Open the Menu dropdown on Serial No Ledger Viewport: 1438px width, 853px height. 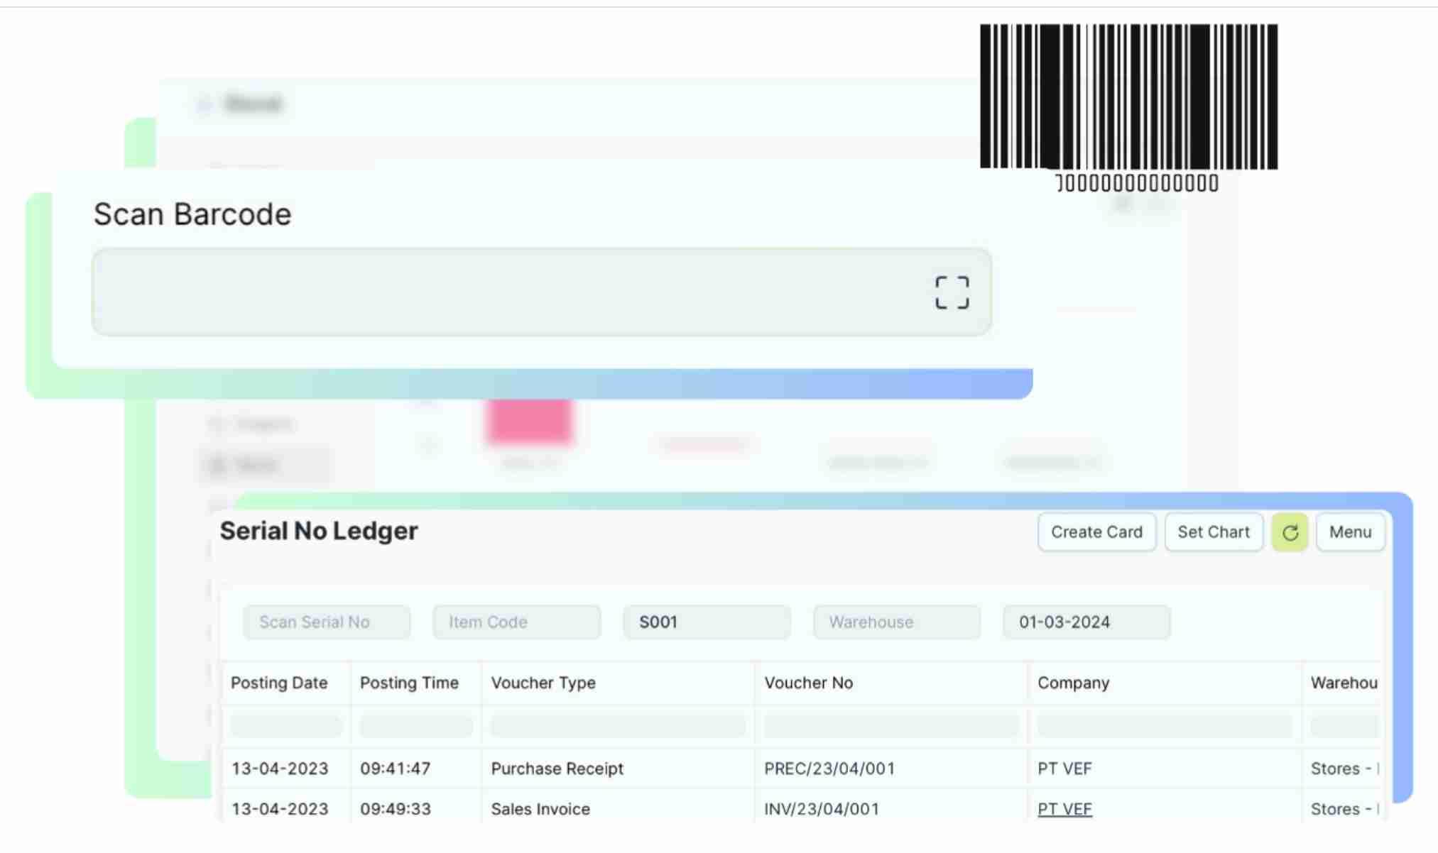point(1350,532)
